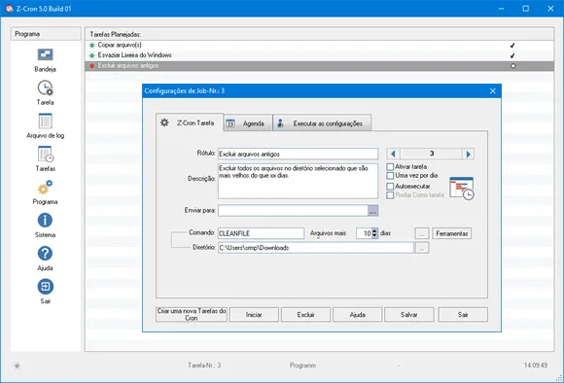
Task: Open Arquivo de log sidebar icon
Action: pos(45,121)
